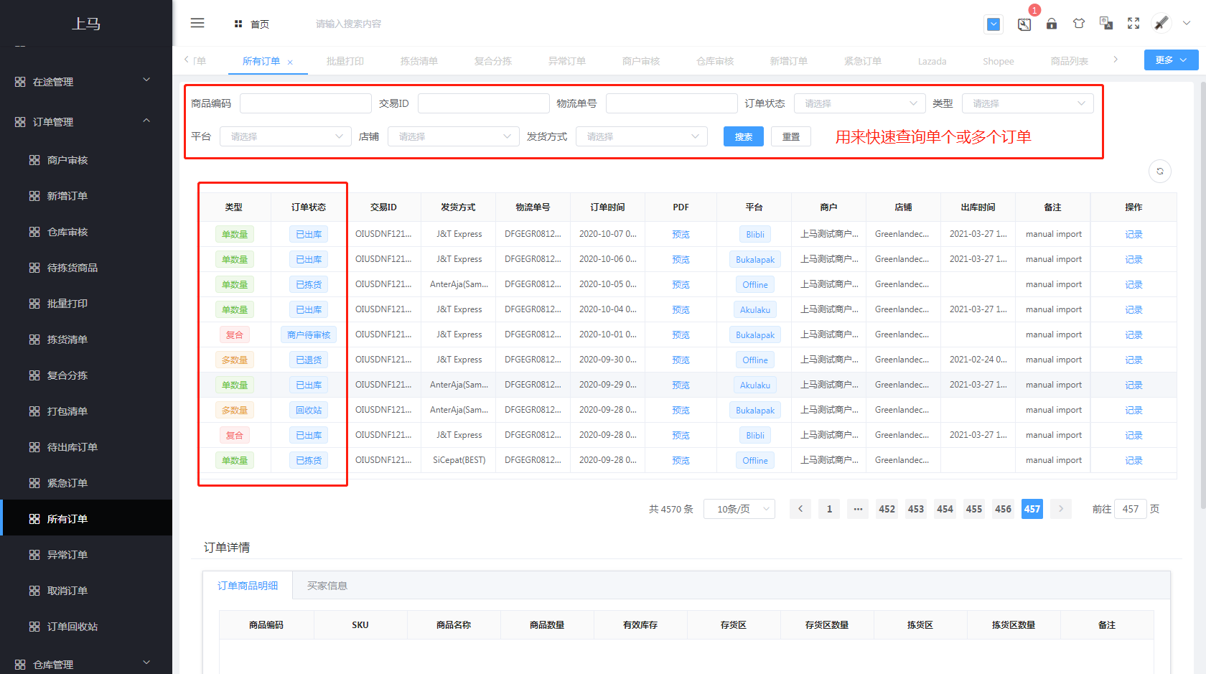Open the 发货方式 dropdown

[x=642, y=136]
